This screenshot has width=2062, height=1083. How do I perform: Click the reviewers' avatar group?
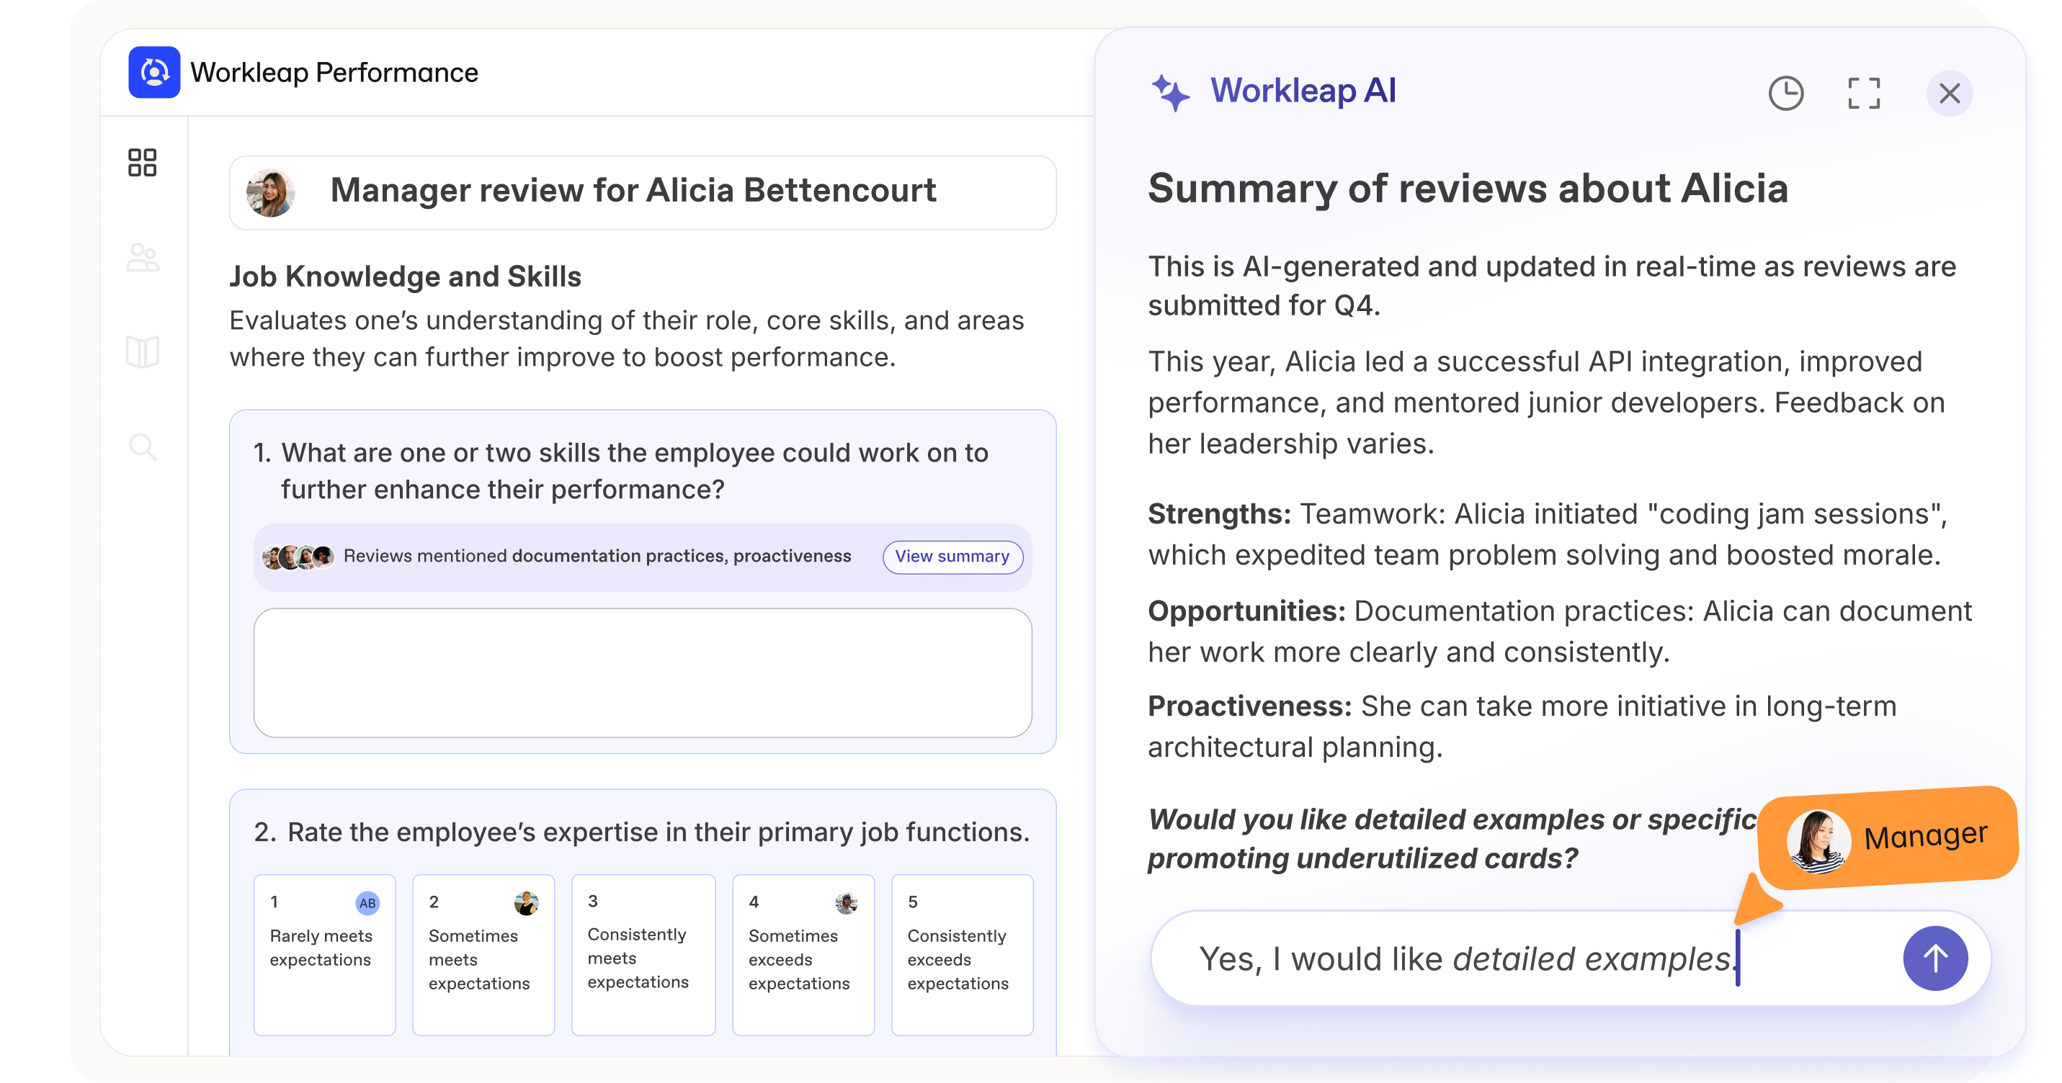click(x=298, y=557)
